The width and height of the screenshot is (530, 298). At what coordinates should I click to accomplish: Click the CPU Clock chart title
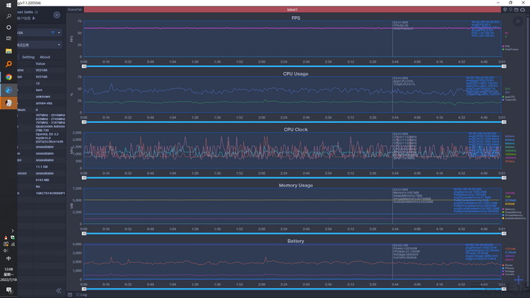pyautogui.click(x=296, y=130)
